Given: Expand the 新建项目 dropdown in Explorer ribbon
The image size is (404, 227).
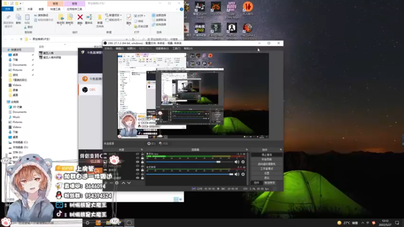Looking at the screenshot, I should tap(121, 15).
